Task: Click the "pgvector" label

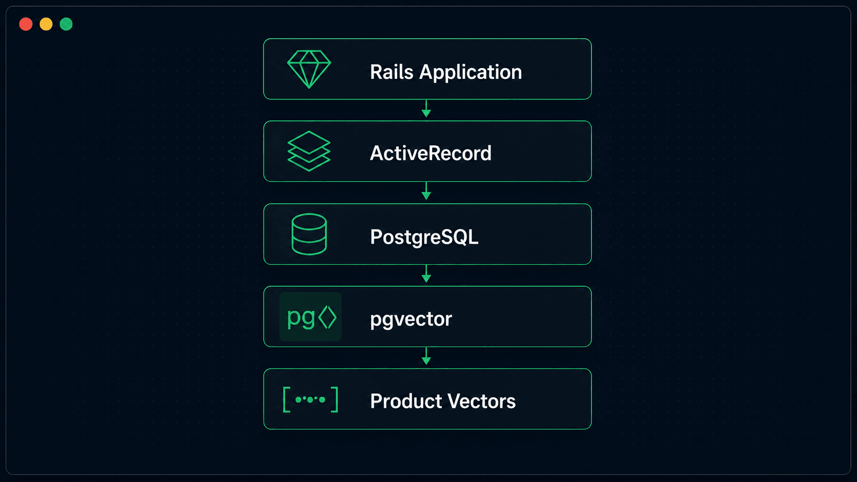Action: point(411,319)
